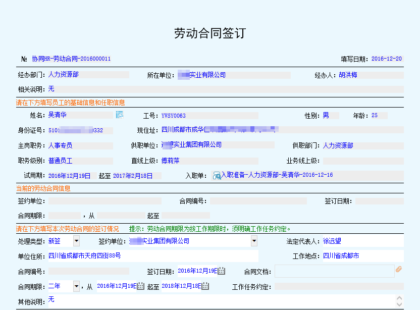Click the paperclip to attach 合同文档
420x310 pixels.
[x=399, y=269]
